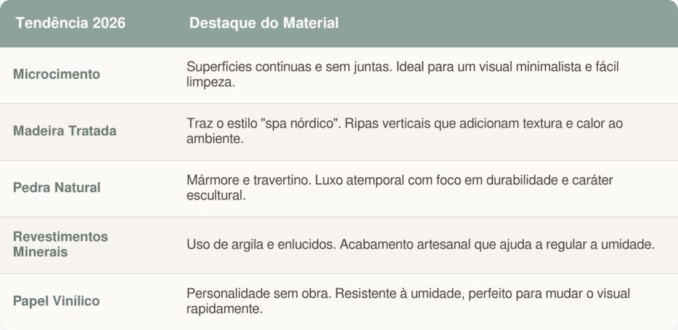
Task: Select the Microcimento row label
Action: 57,74
